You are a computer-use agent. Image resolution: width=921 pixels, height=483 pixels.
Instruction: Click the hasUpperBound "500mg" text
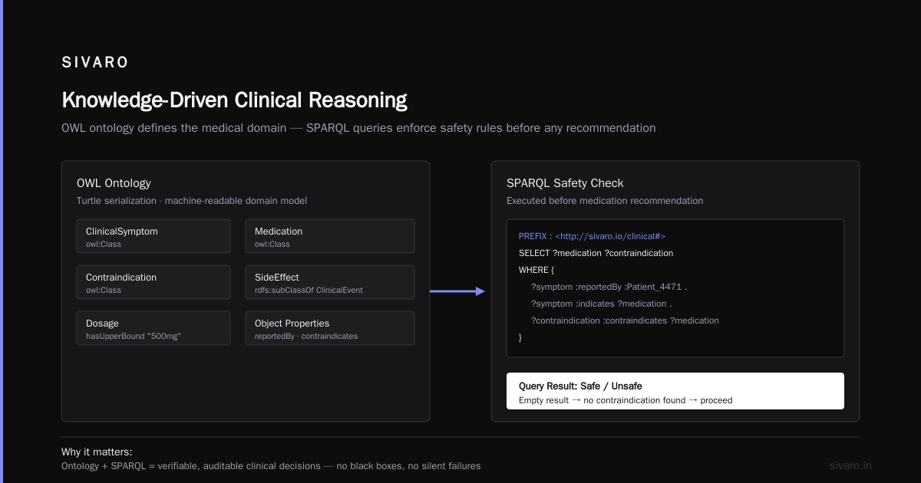click(134, 337)
